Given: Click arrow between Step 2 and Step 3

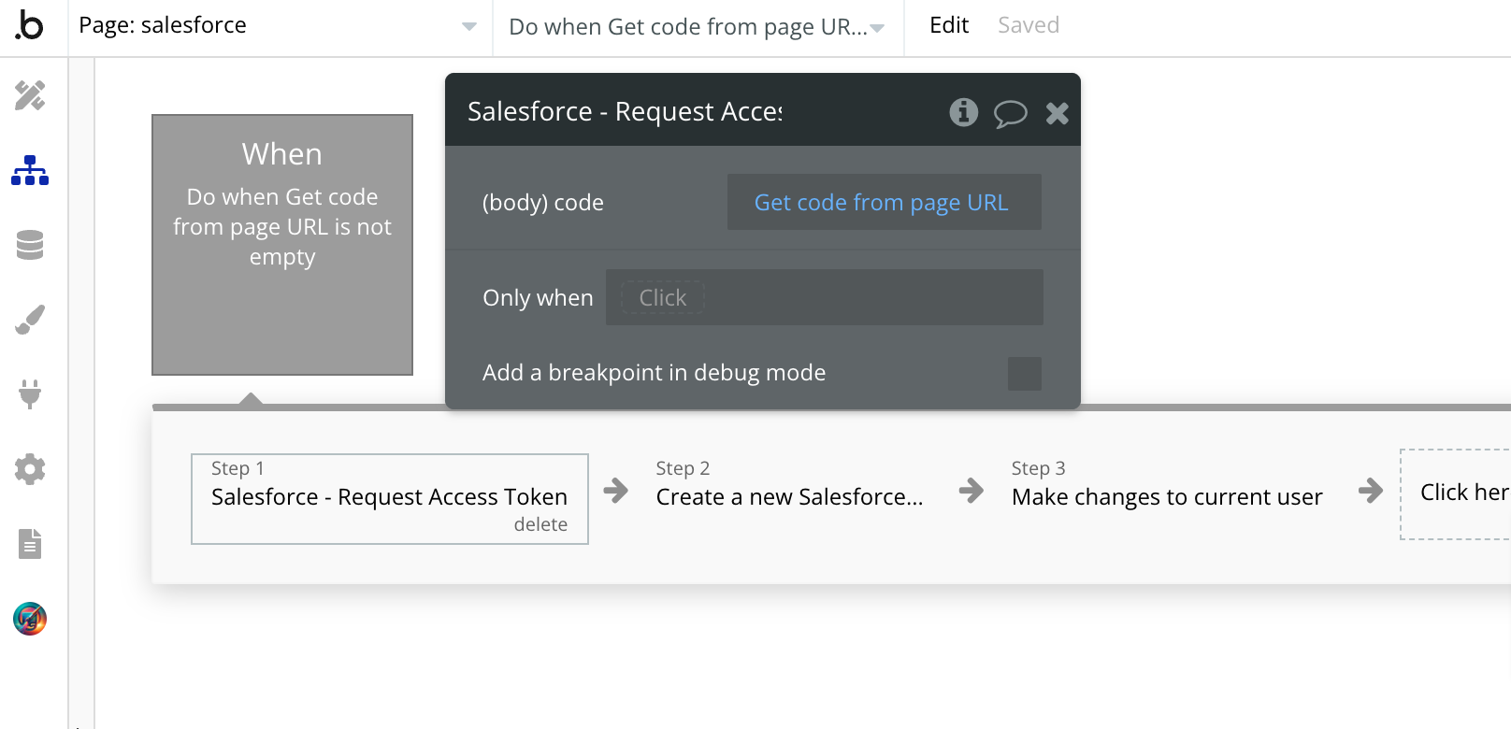Looking at the screenshot, I should tap(971, 490).
